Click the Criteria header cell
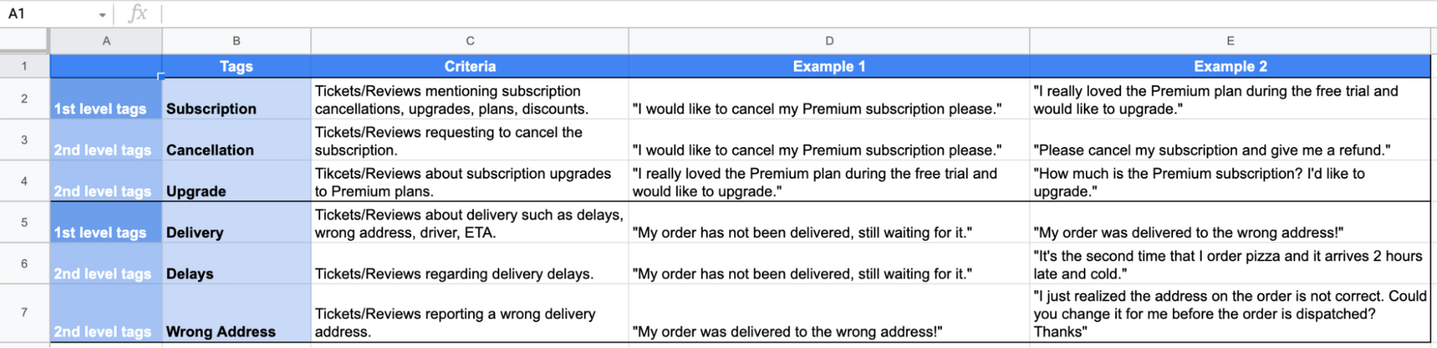1437x348 pixels. (469, 66)
